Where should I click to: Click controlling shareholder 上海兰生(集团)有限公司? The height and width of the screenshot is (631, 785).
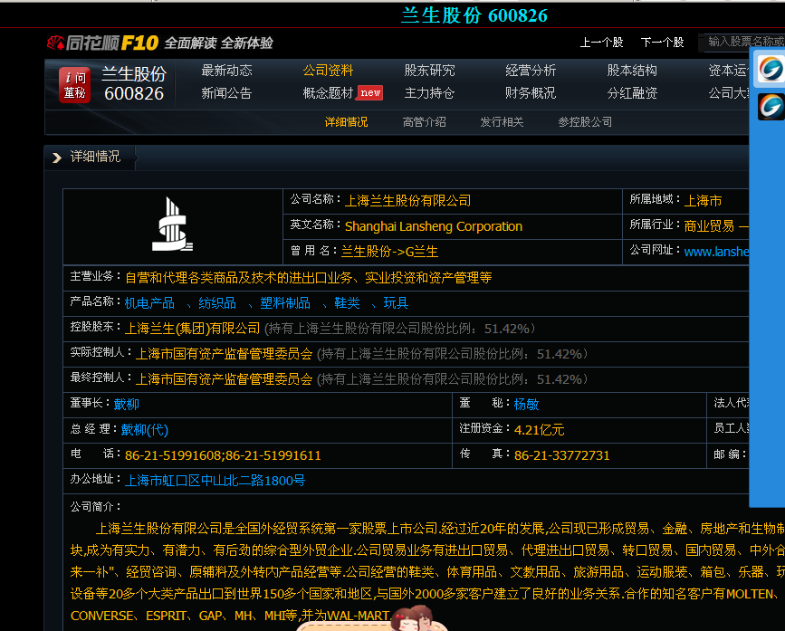pyautogui.click(x=192, y=329)
